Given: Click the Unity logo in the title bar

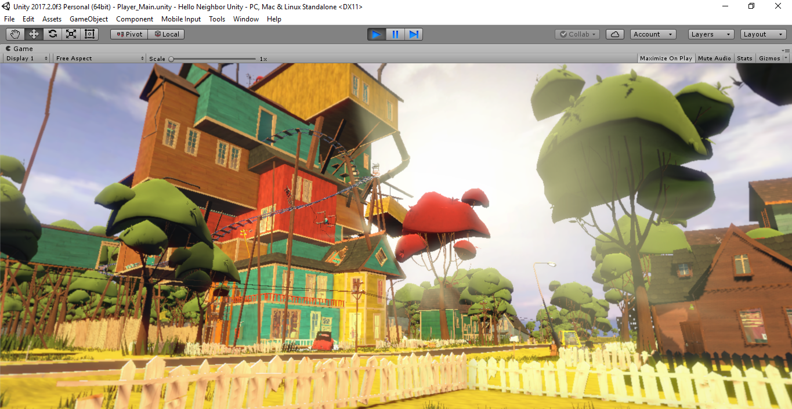Looking at the screenshot, I should (6, 6).
